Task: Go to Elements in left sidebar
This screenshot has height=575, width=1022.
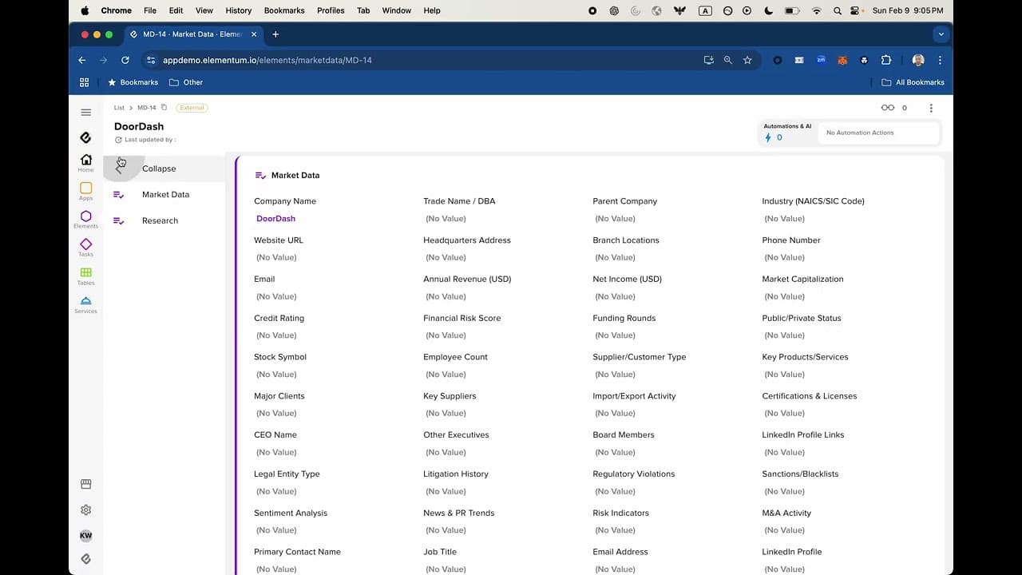Action: pyautogui.click(x=85, y=219)
